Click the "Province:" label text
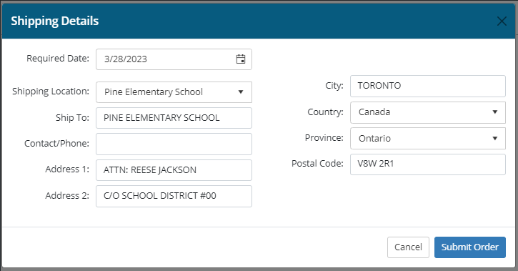This screenshot has height=271, width=518. (x=324, y=137)
